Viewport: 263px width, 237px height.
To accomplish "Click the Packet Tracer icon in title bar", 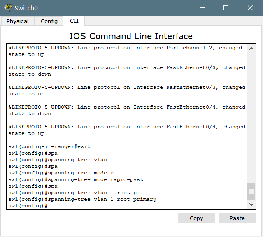I will tap(8, 8).
